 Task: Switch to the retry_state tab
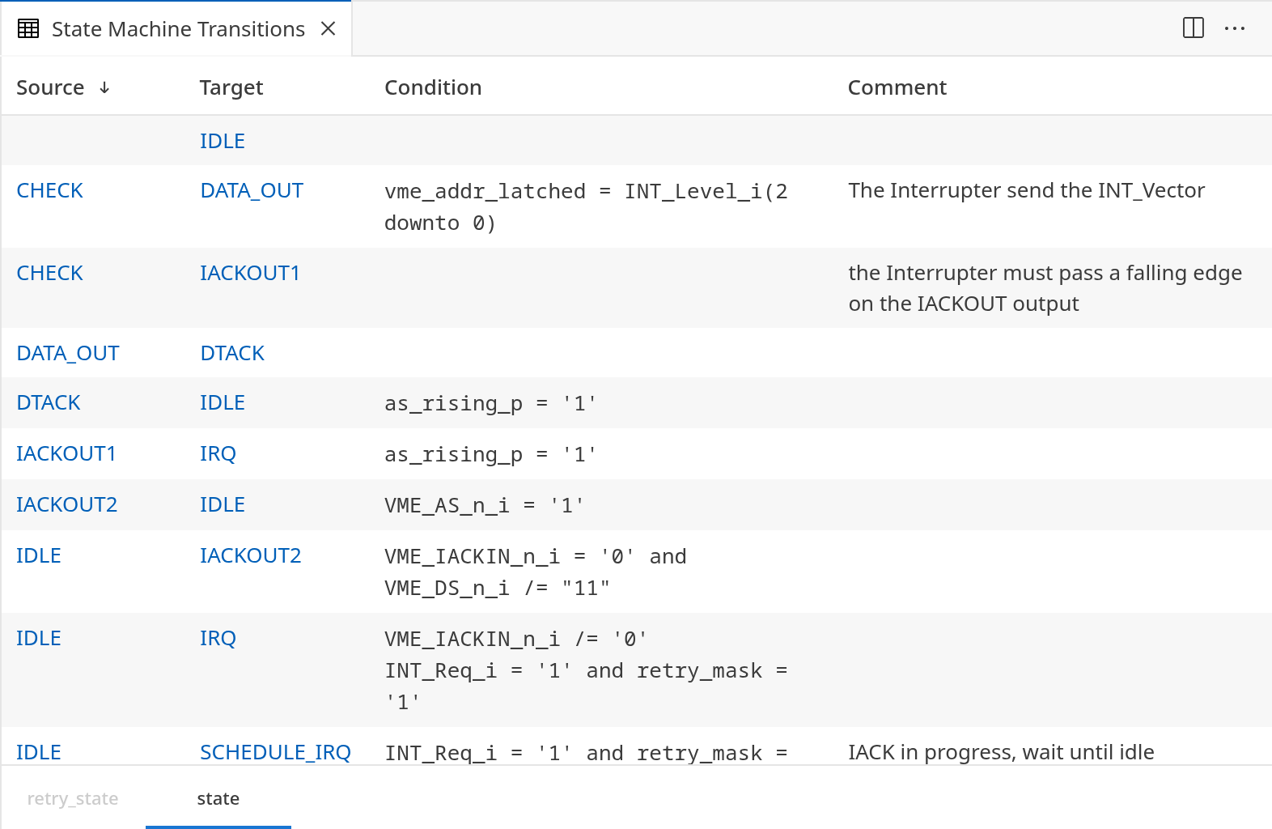pyautogui.click(x=73, y=799)
